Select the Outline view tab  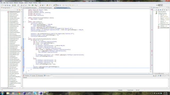pos(157,8)
